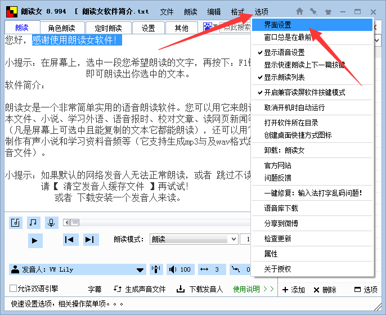Open the 发音人 VW Lily dropdown
Viewport: 386px width, 315px height.
click(x=78, y=269)
